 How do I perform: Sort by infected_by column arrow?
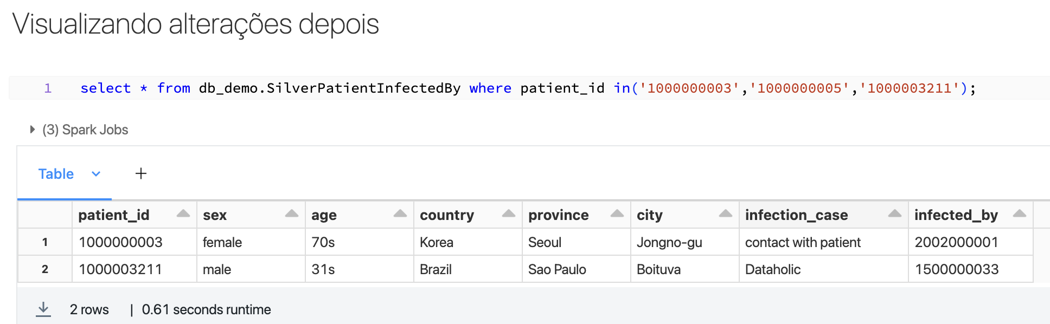click(x=1020, y=213)
